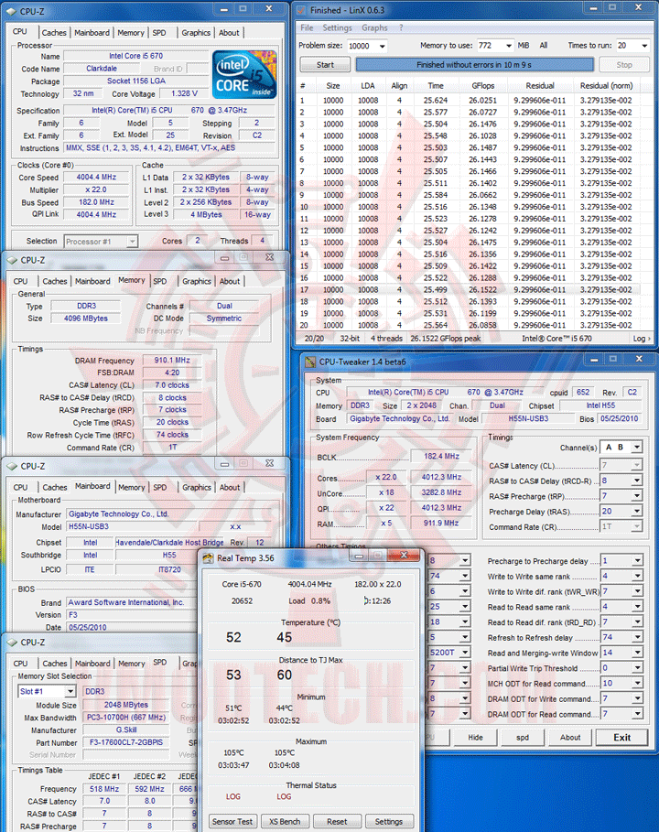Click Part Number F3-17600CL7-2GBPIS field
Viewport: 659px width, 832px height.
(x=125, y=743)
